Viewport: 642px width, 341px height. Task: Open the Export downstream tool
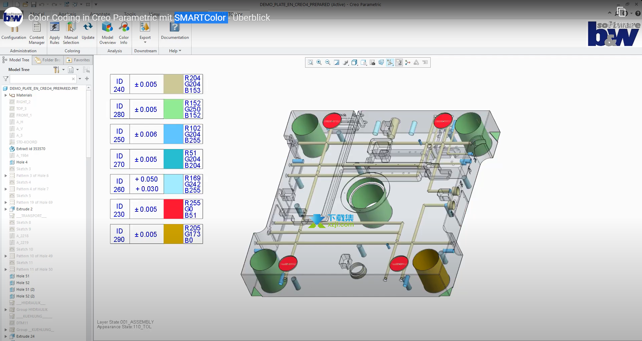tap(145, 31)
